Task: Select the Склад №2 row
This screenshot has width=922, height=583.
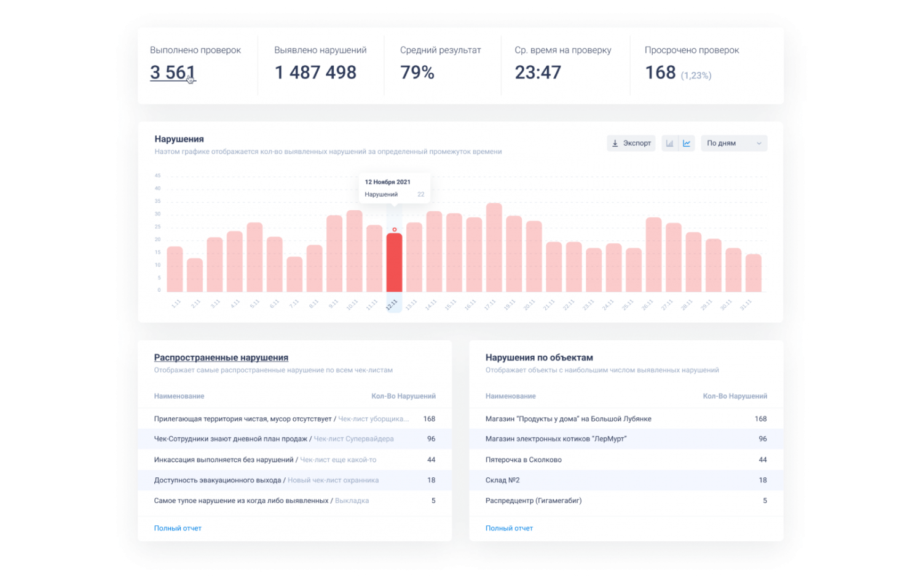Action: click(626, 480)
